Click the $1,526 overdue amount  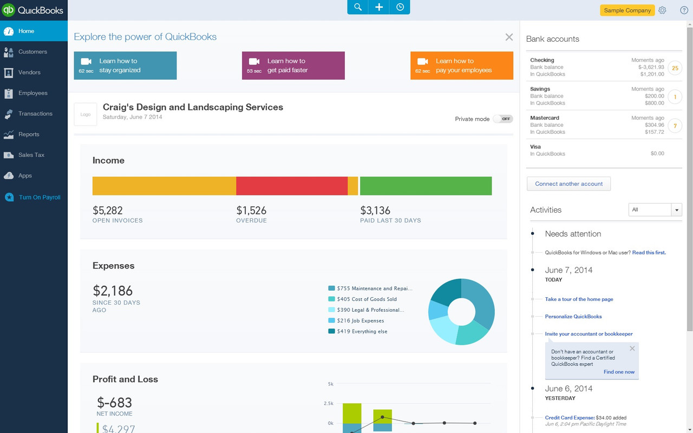point(251,210)
